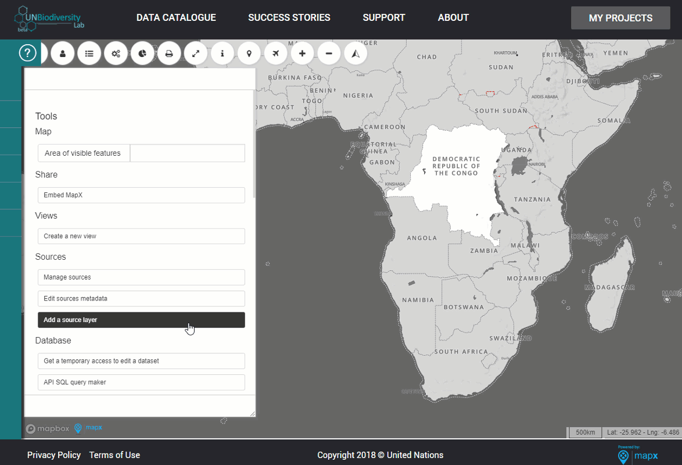This screenshot has width=682, height=465.
Task: Open the SUPPORT menu item
Action: 384,18
